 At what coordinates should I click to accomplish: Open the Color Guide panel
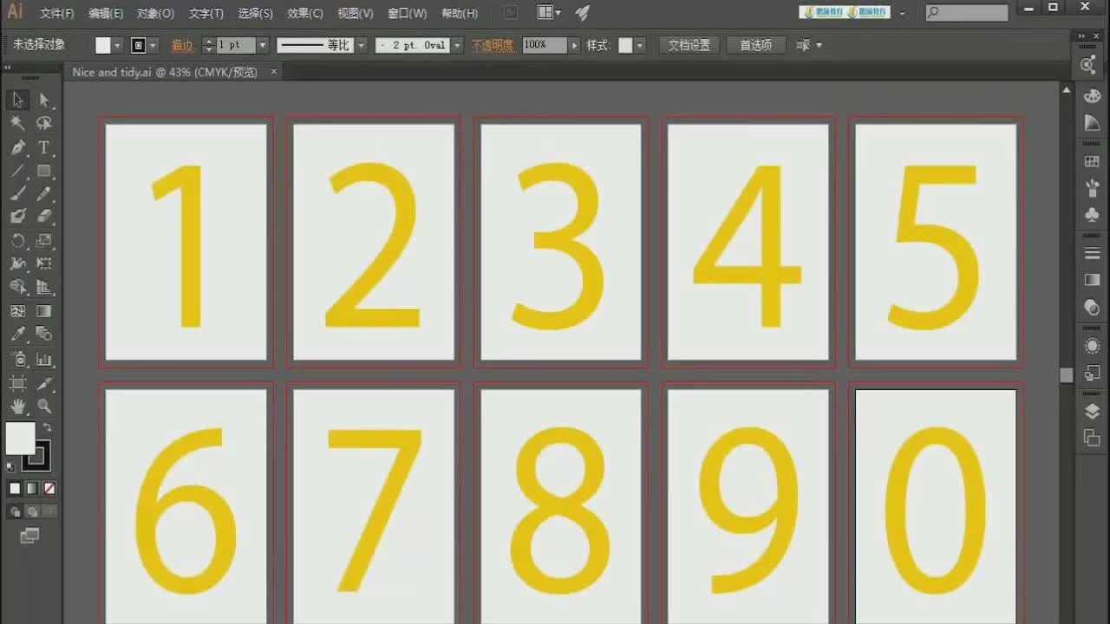tap(1092, 124)
